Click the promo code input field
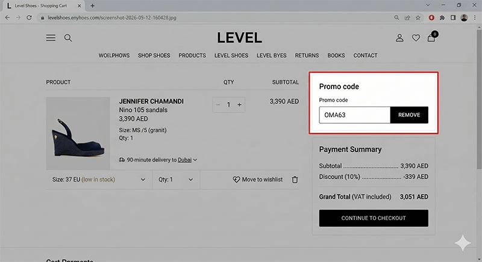The width and height of the screenshot is (482, 262). tap(355, 115)
